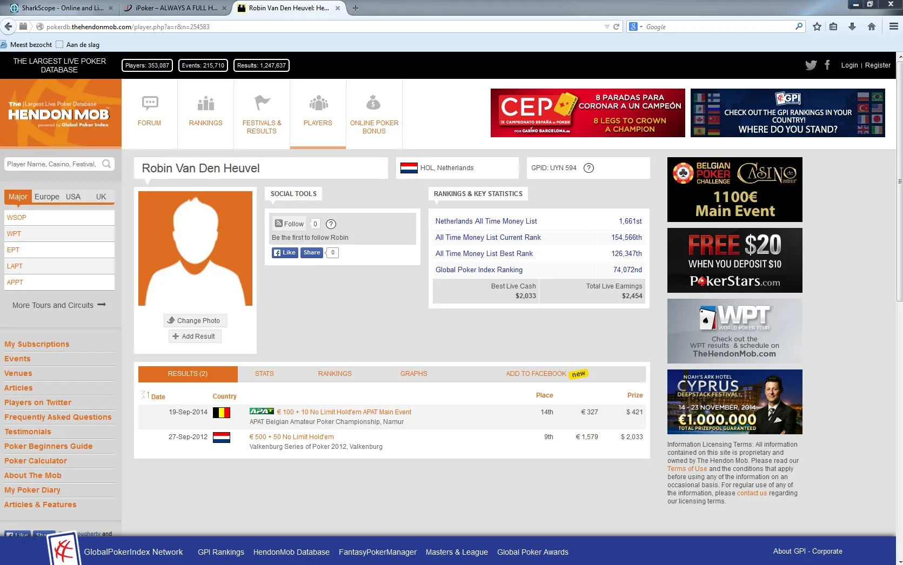
Task: Open Terms of Use link
Action: (x=687, y=469)
